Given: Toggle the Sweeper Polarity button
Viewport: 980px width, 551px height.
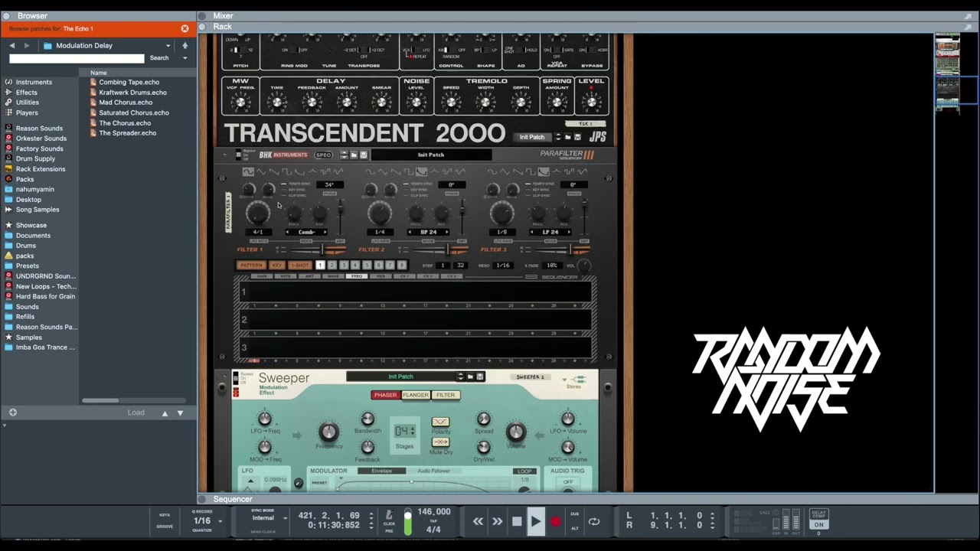Looking at the screenshot, I should pyautogui.click(x=440, y=422).
